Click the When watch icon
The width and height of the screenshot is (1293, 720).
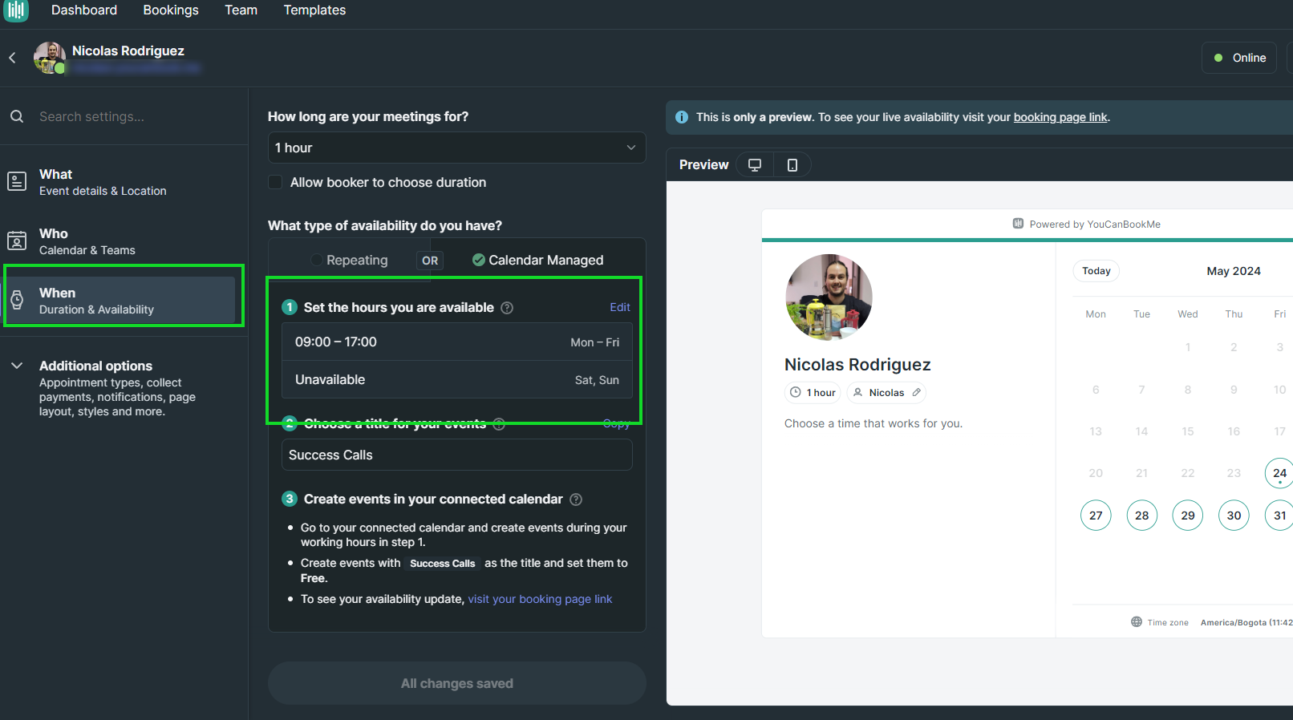coord(17,300)
